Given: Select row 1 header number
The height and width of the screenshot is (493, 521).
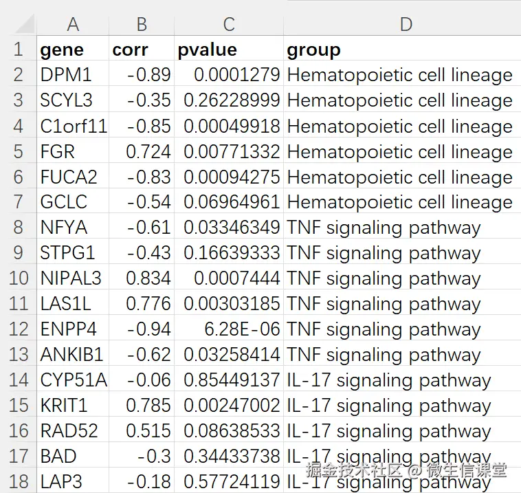Looking at the screenshot, I should click(19, 50).
